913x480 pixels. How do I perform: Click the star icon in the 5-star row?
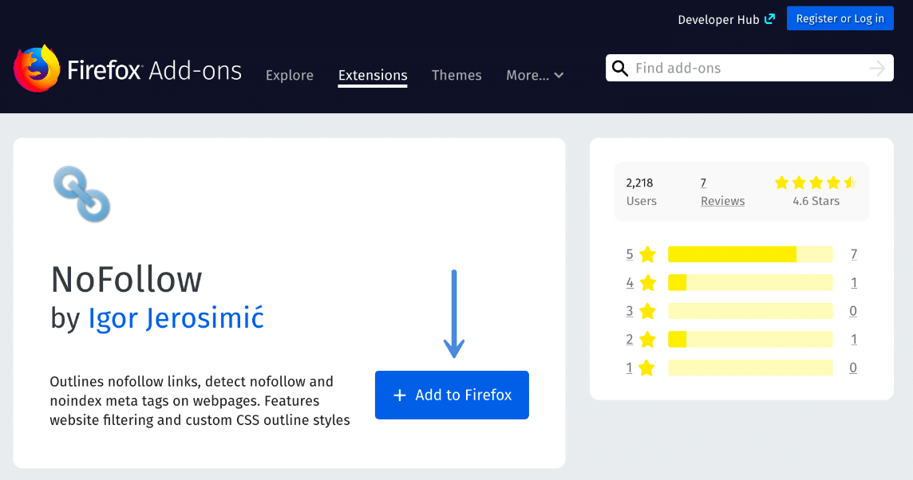pos(647,254)
